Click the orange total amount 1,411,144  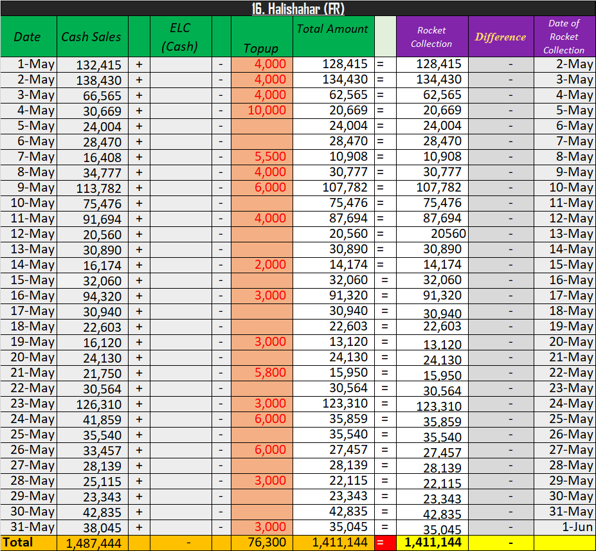[333, 543]
